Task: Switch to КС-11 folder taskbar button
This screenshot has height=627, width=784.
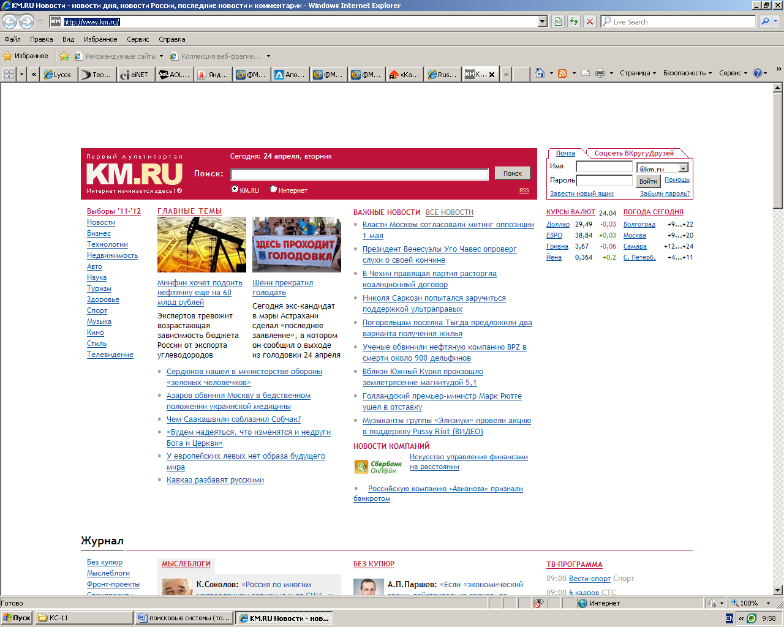Action: pyautogui.click(x=84, y=618)
